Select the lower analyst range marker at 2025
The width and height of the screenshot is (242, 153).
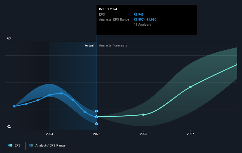click(x=96, y=124)
